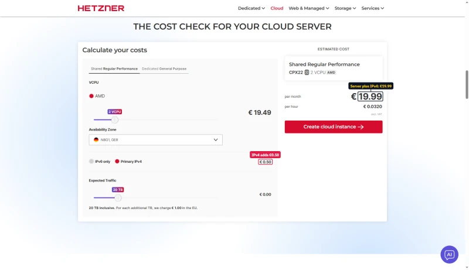Expand the Web & Managed menu
Image resolution: width=469 pixels, height=270 pixels.
[x=309, y=8]
